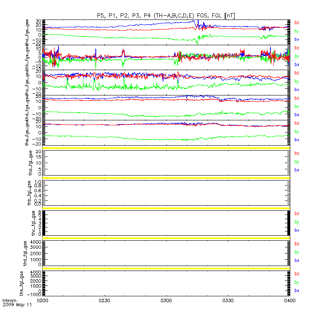The width and height of the screenshot is (311, 332).
Task: Click the the_fgs_gse y-axis title
Action: [x=27, y=133]
